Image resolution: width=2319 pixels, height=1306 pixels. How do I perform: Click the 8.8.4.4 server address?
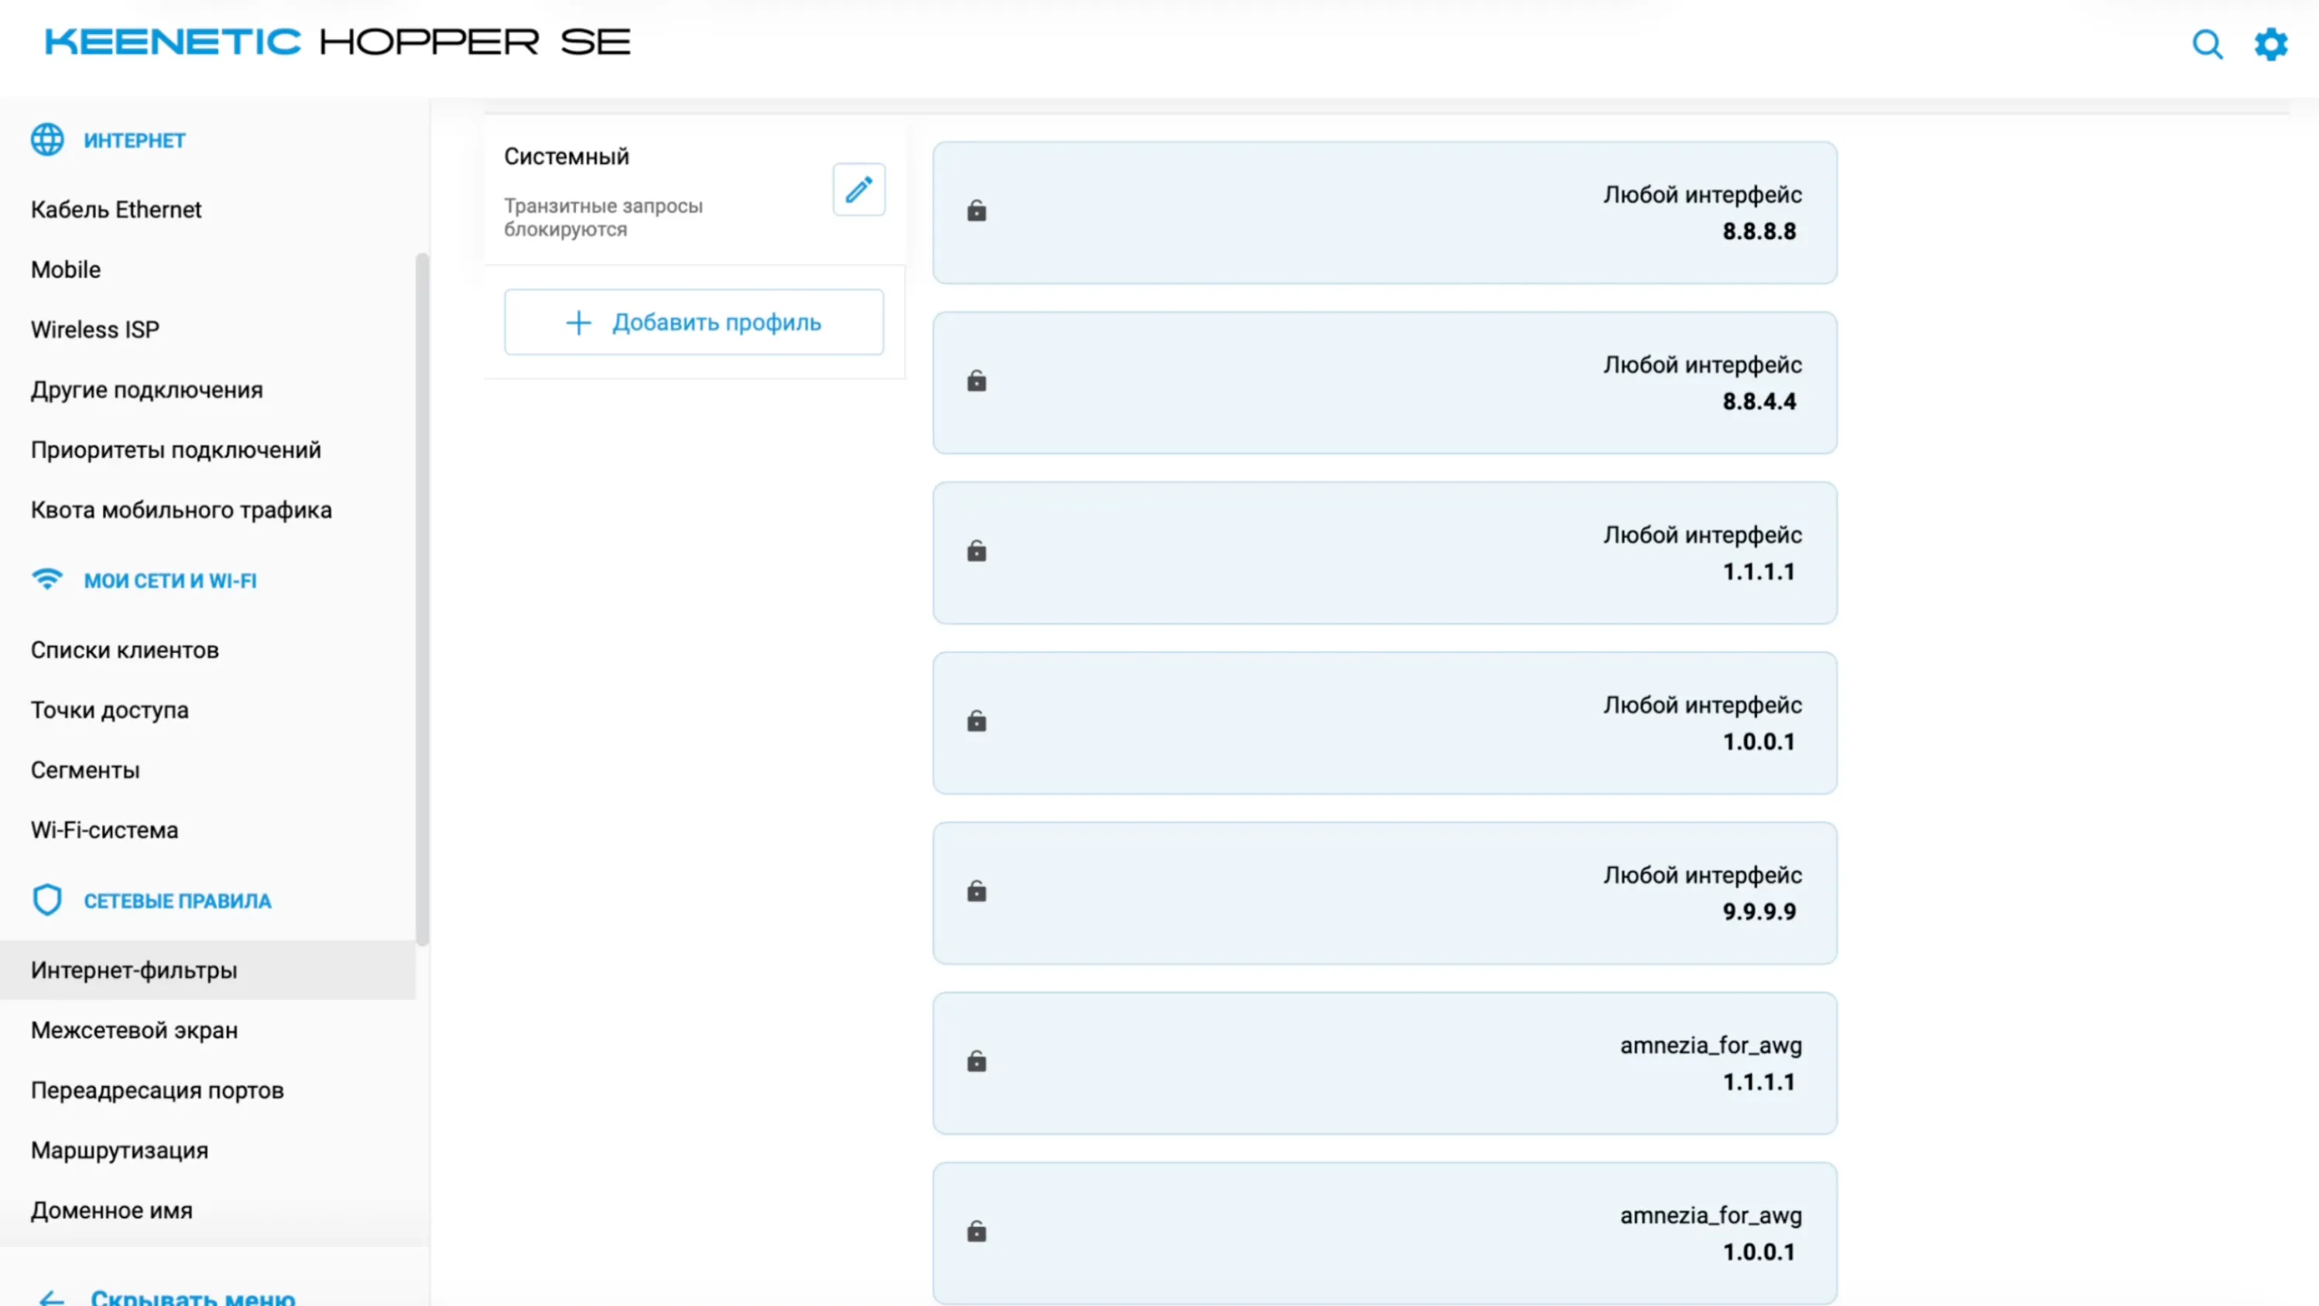pos(1759,402)
